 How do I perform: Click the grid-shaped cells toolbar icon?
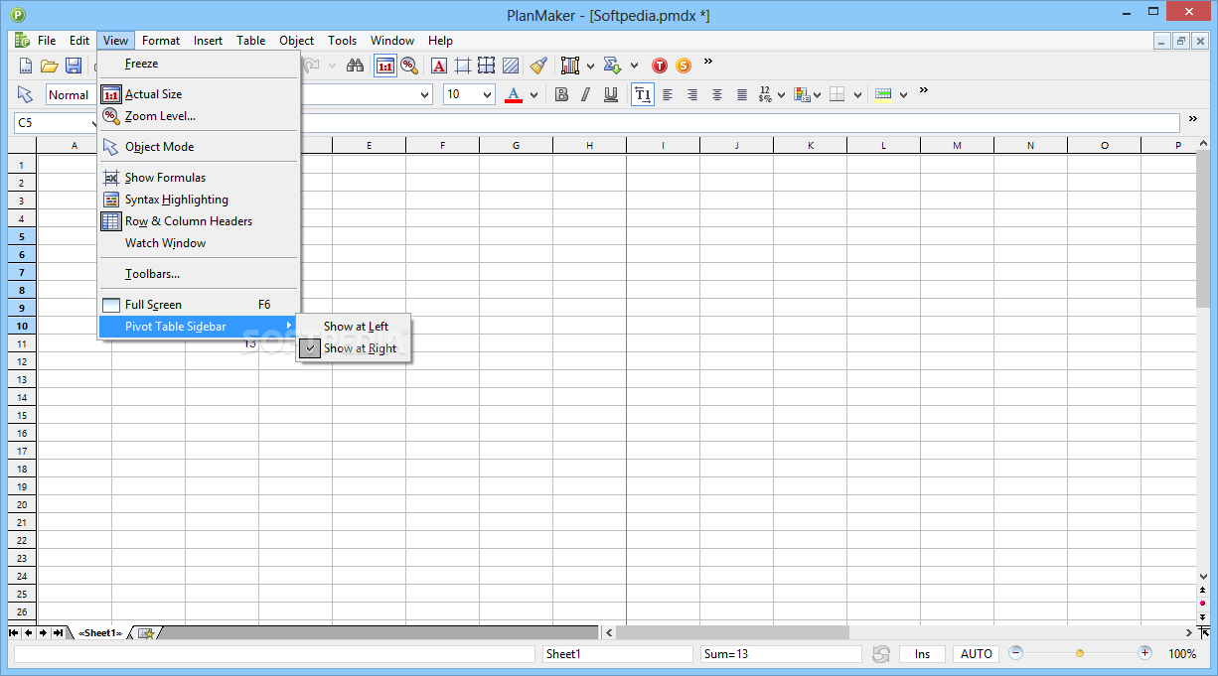[x=487, y=66]
